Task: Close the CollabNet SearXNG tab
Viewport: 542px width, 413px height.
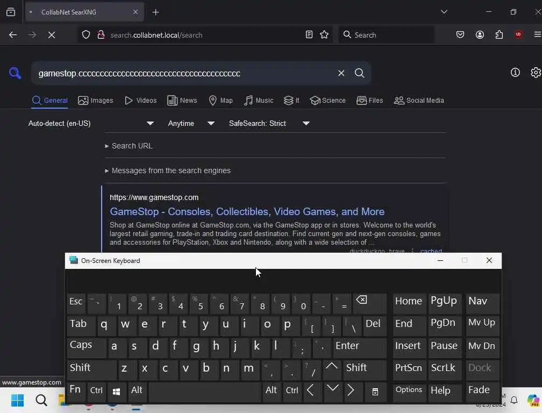Action: 135,12
